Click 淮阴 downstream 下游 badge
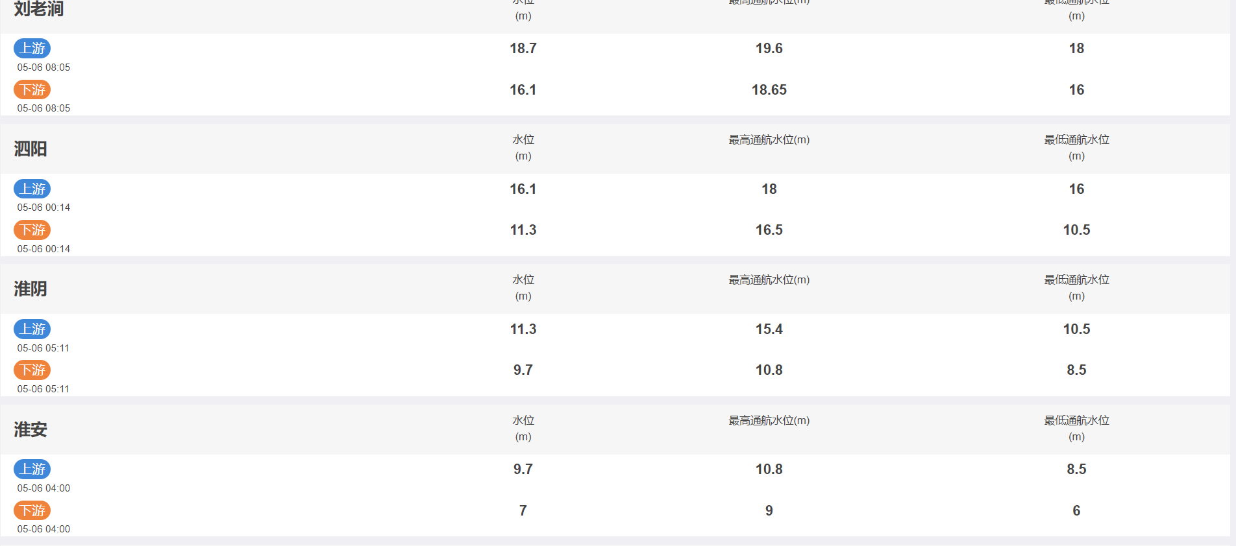The width and height of the screenshot is (1236, 546). (32, 370)
